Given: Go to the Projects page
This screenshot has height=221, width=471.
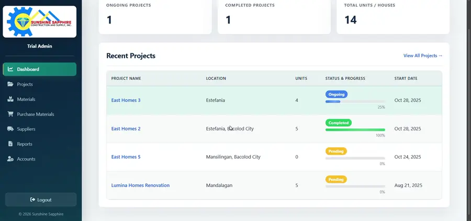Looking at the screenshot, I should (40, 84).
